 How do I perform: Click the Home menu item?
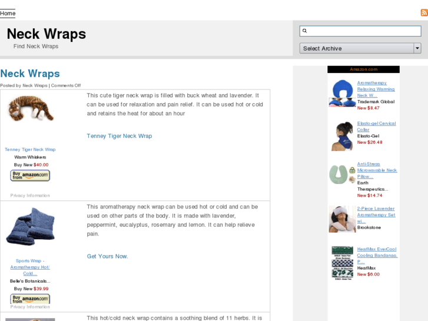point(8,14)
